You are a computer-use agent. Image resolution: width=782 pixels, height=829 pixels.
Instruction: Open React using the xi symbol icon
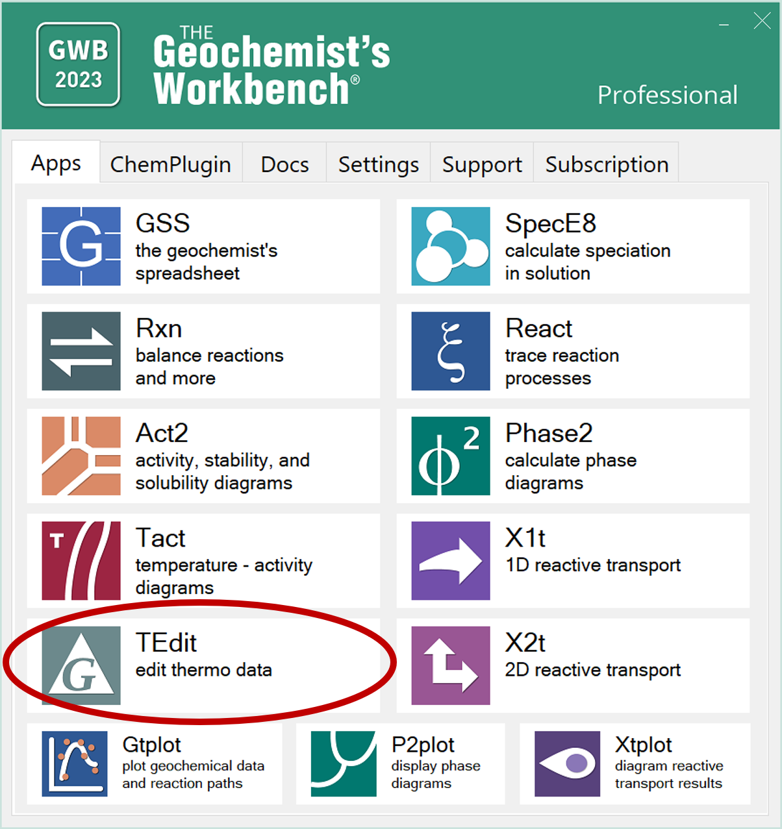point(451,351)
